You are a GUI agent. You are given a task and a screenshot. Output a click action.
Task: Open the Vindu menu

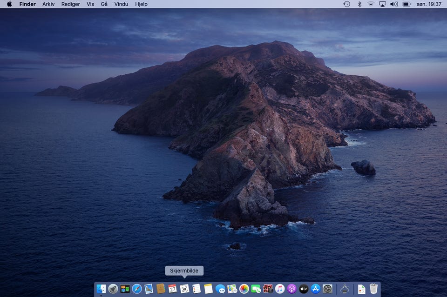pos(121,4)
